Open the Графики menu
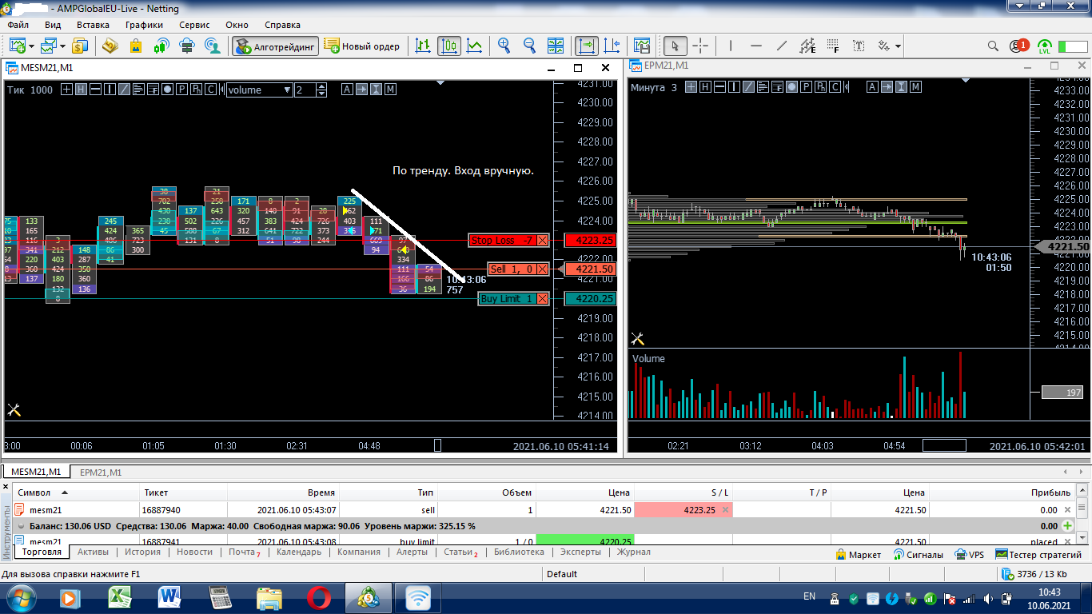Screen dimensions: 1092x614 pos(144,25)
